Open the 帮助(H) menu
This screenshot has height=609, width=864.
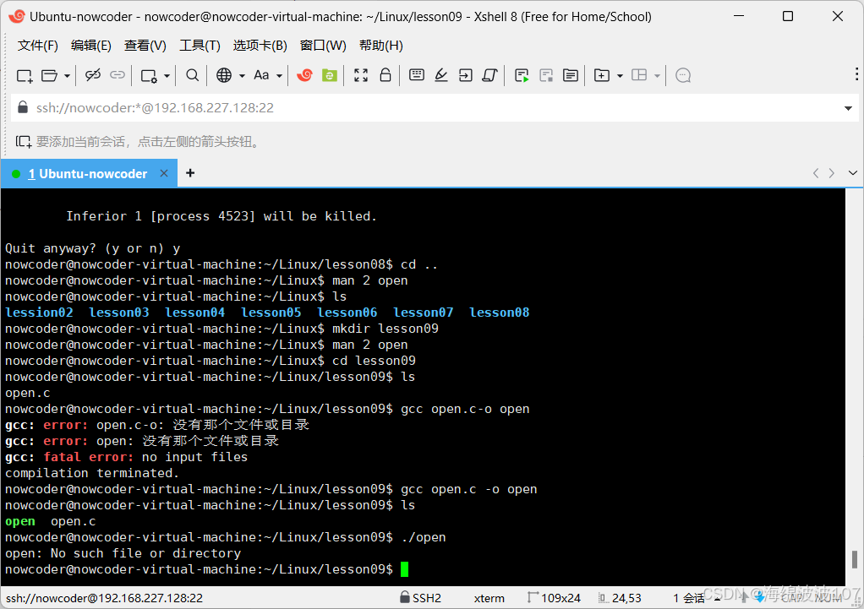click(380, 45)
